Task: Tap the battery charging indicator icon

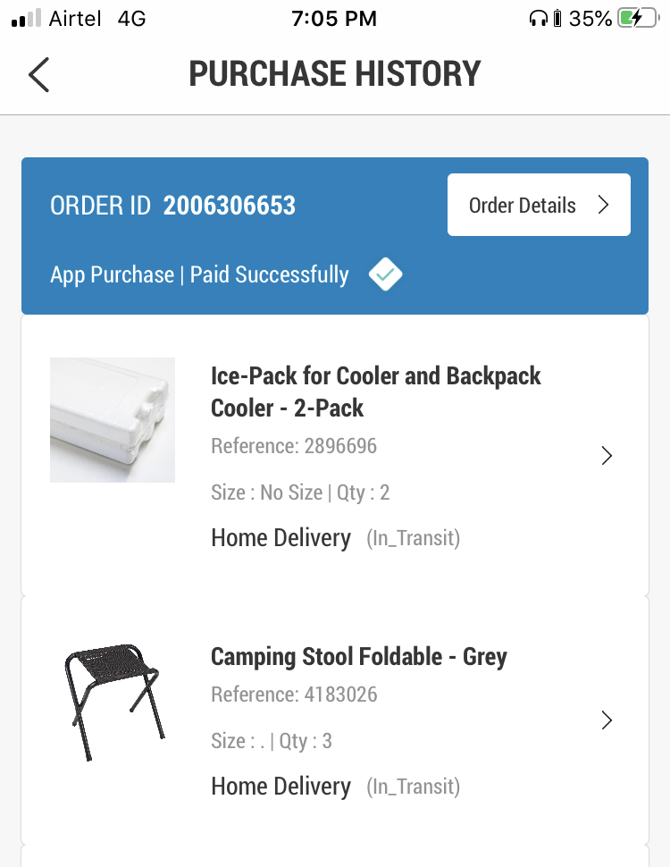Action: coord(638,18)
